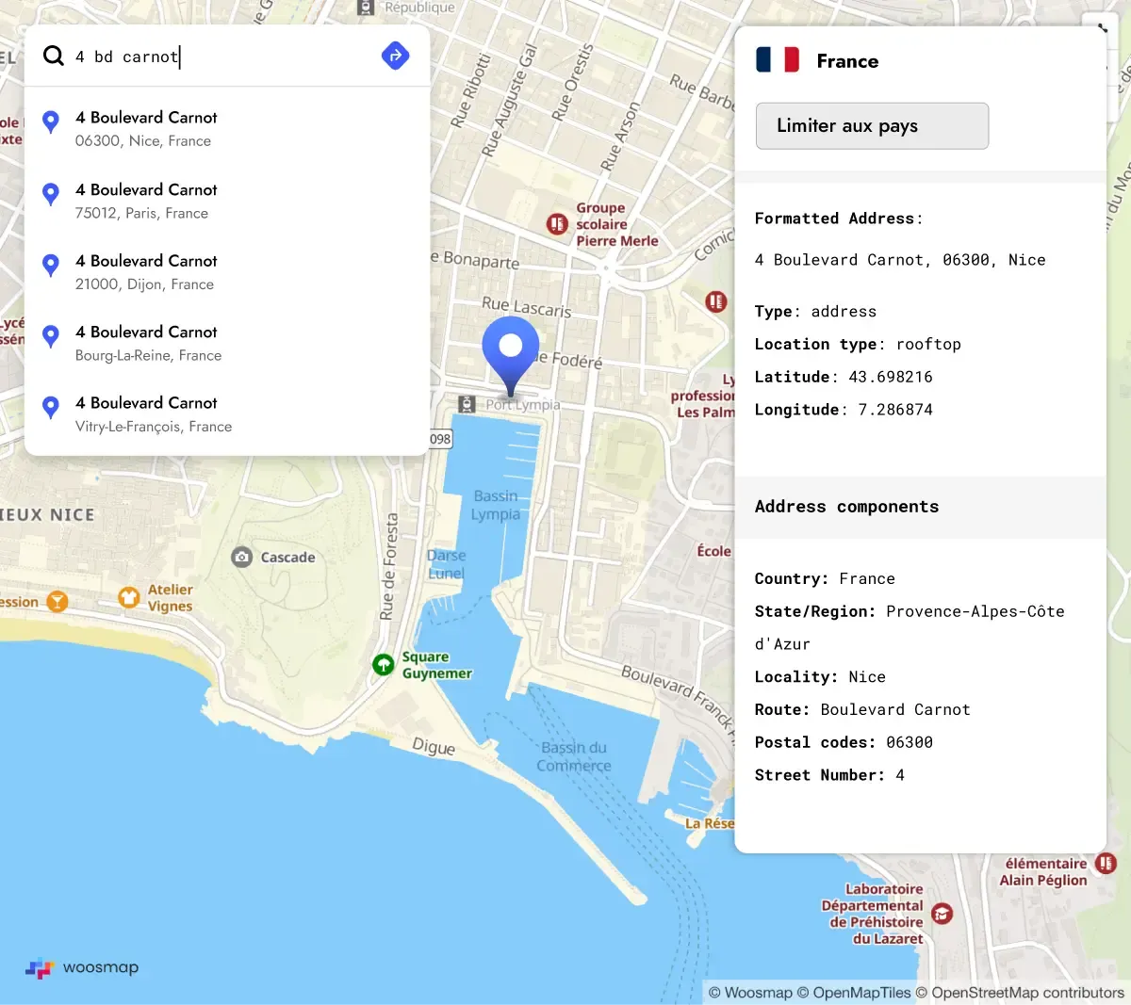Screen dimensions: 1131x1005
Task: Click the blue directions arrow icon
Action: (x=396, y=56)
